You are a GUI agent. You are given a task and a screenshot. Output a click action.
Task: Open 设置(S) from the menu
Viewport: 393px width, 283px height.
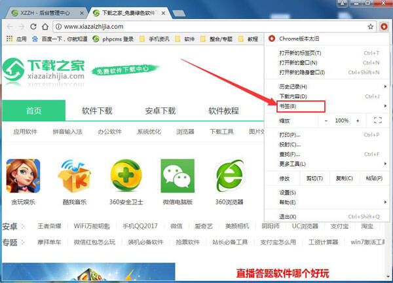327,193
